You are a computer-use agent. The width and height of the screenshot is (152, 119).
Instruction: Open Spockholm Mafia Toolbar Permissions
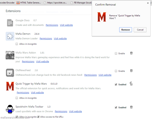[x=61, y=111]
